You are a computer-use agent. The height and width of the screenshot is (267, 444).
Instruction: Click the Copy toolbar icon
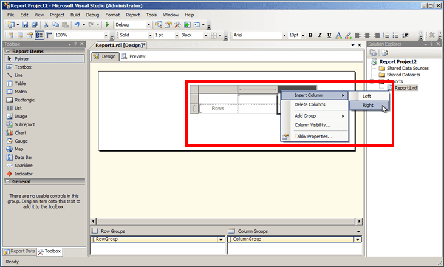55,25
